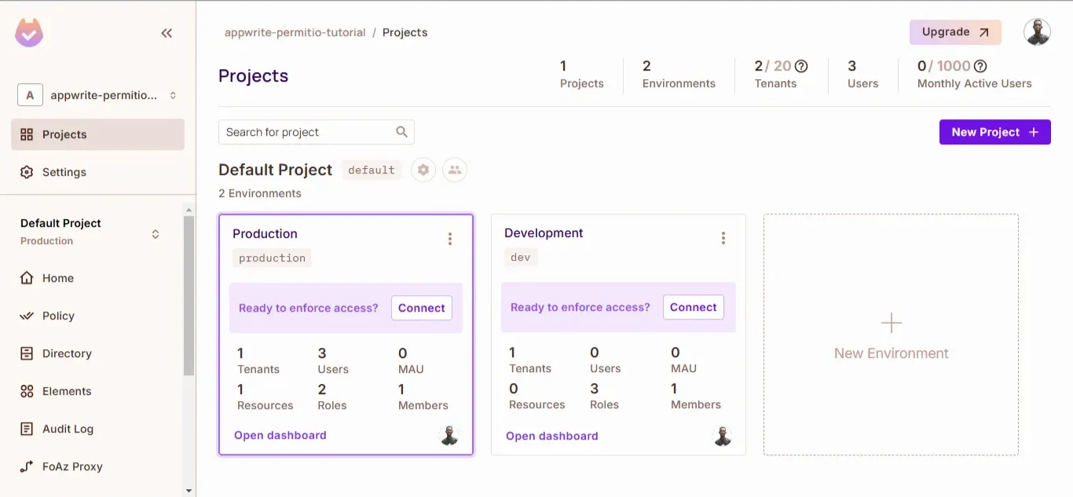Click the plus icon for New Environment
The image size is (1073, 497).
click(x=892, y=323)
